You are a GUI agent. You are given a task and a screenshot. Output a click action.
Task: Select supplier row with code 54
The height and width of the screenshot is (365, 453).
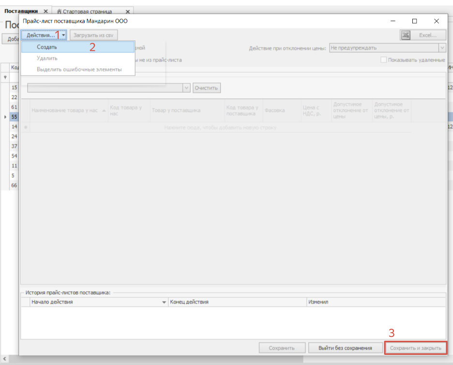point(14,156)
